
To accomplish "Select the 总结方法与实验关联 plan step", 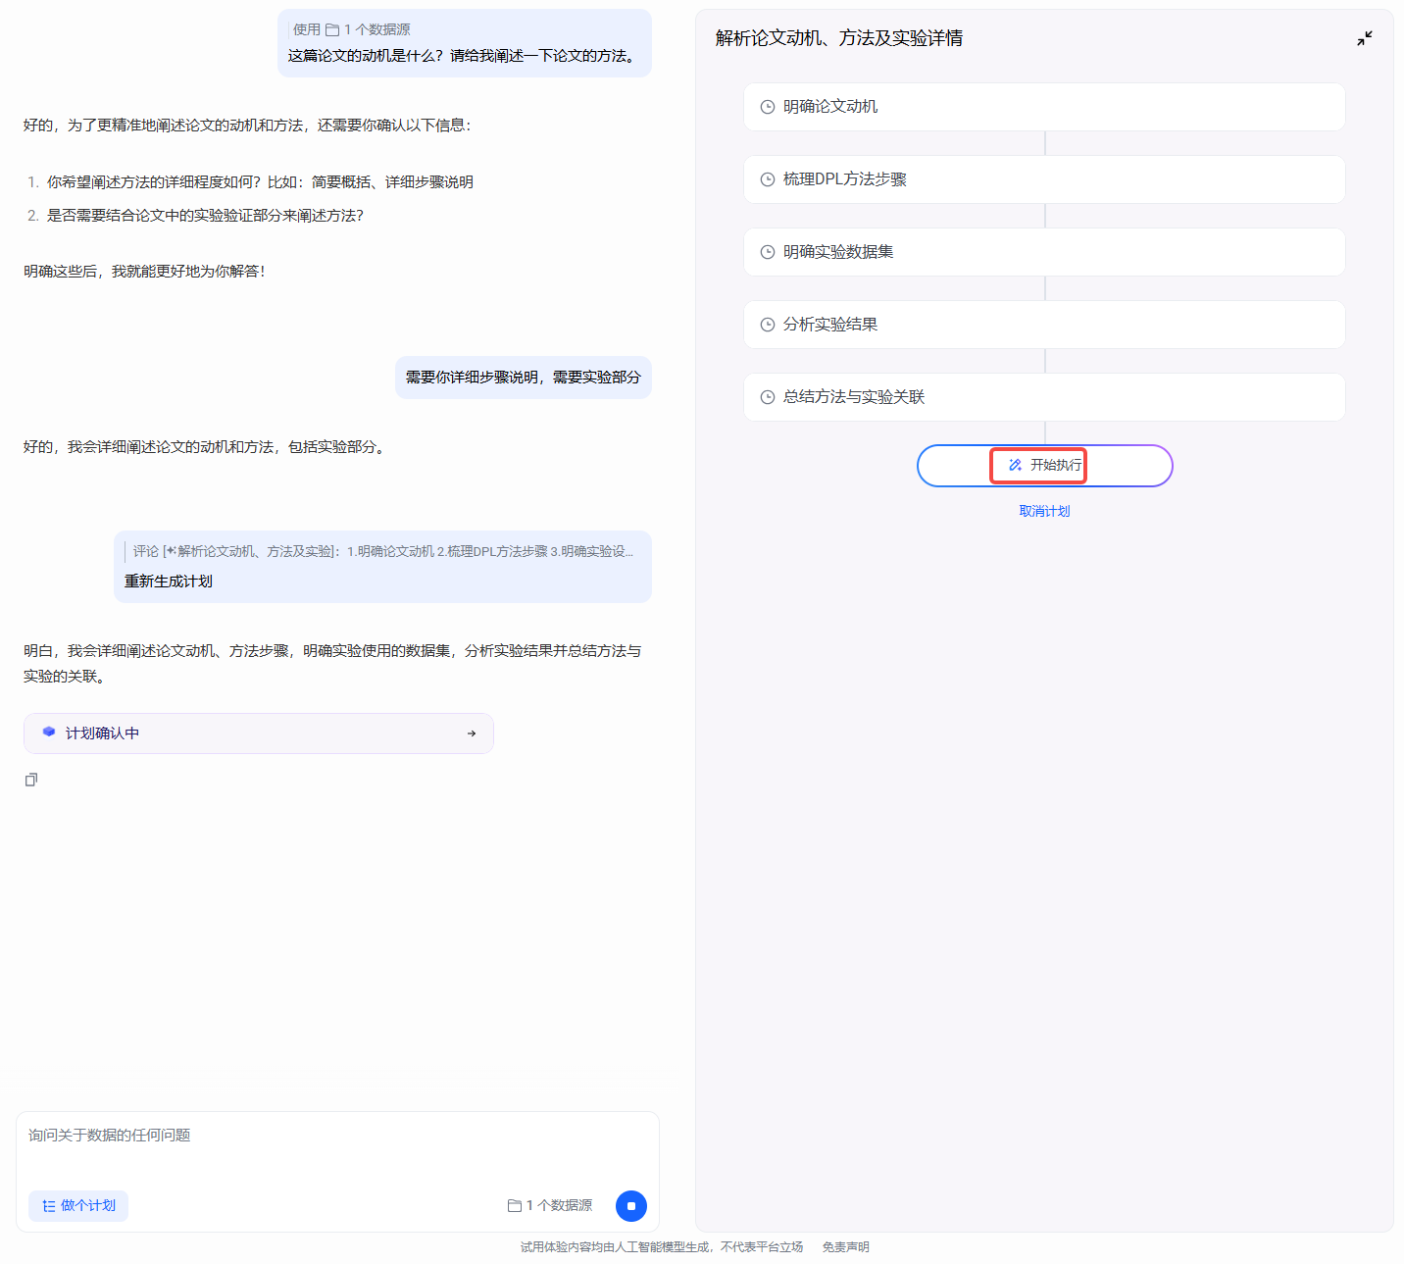I will pos(1044,397).
